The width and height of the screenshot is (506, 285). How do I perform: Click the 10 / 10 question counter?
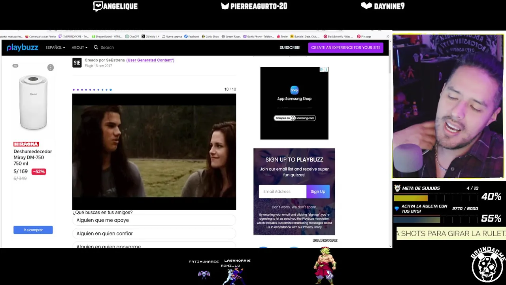[x=230, y=89]
